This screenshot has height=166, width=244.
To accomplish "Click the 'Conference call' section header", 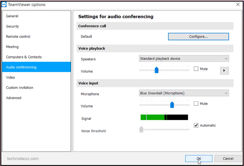I will 155,26.
